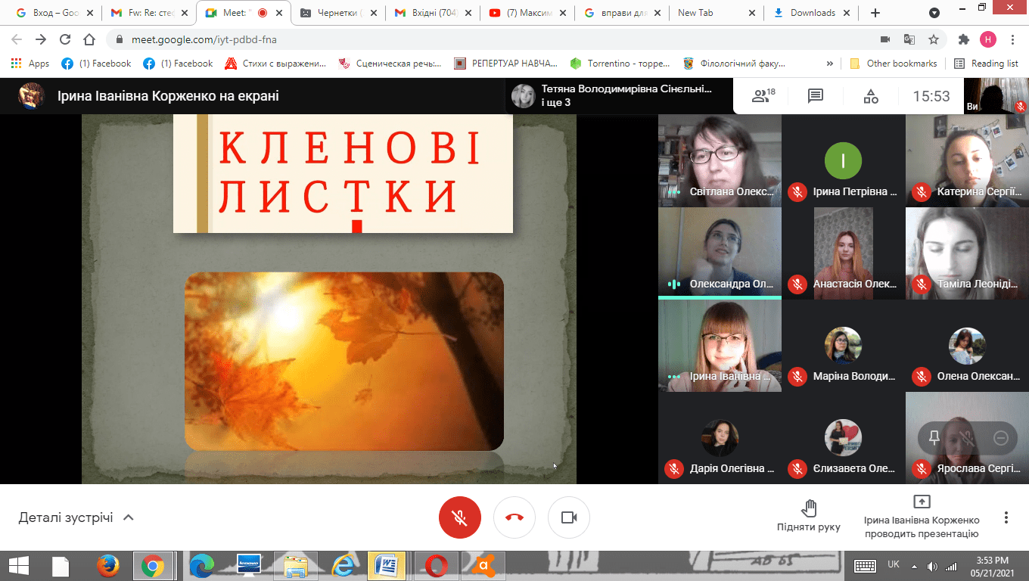Viewport: 1029px width, 581px height.
Task: Open the activities shapes icon
Action: click(871, 96)
